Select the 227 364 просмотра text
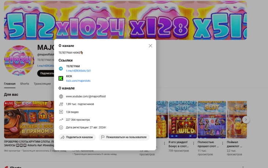 (x=78, y=120)
